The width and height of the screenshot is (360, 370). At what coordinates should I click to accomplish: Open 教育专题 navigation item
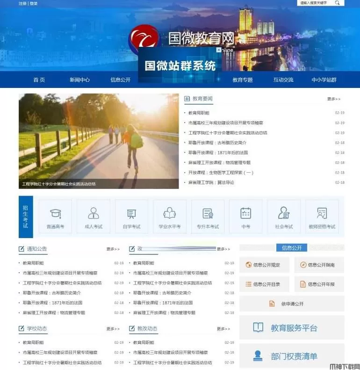(x=243, y=80)
